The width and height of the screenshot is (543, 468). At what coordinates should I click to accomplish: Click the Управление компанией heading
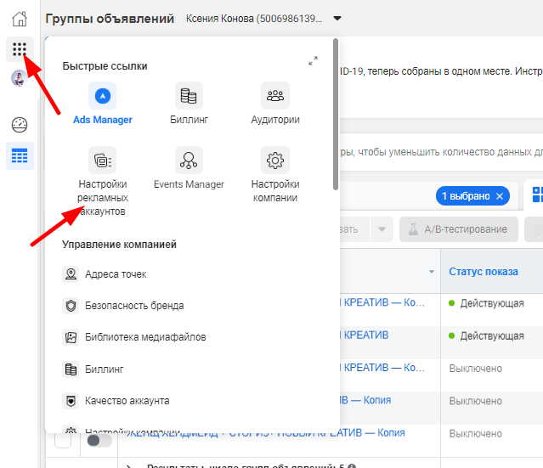pyautogui.click(x=119, y=245)
